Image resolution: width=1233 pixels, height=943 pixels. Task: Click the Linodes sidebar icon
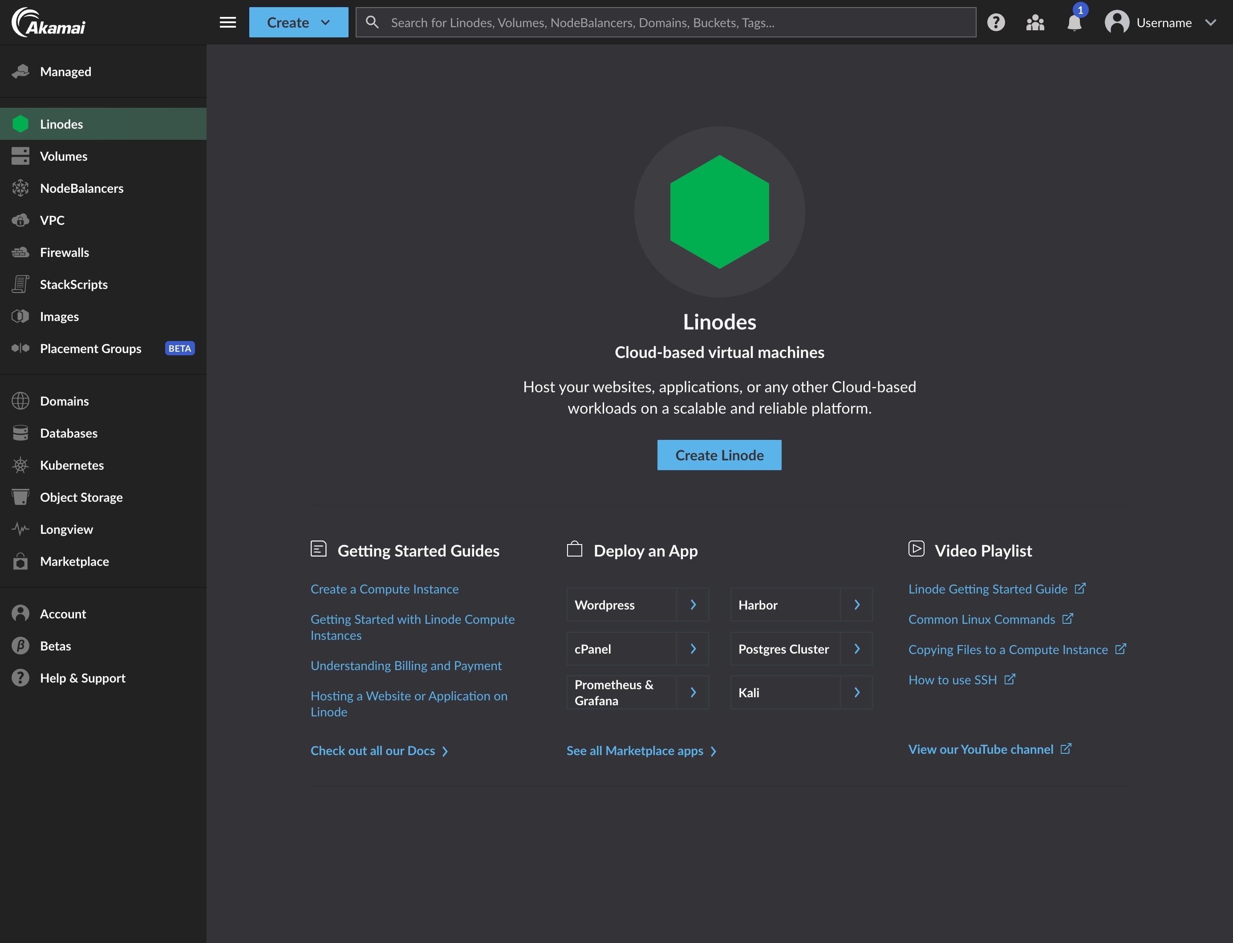pos(19,123)
